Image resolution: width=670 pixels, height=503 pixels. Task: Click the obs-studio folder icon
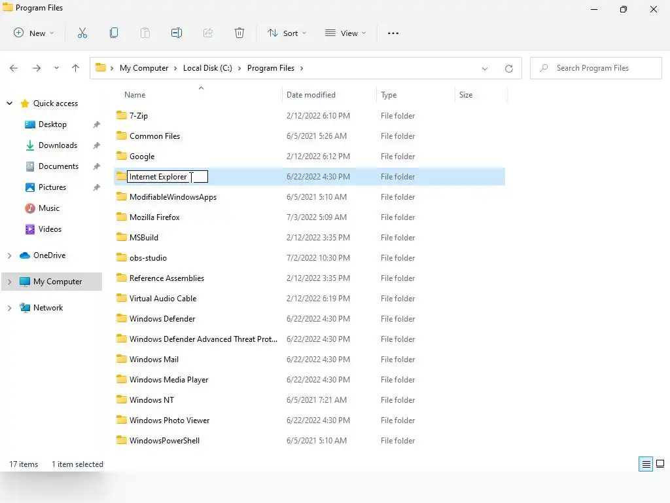click(x=121, y=257)
